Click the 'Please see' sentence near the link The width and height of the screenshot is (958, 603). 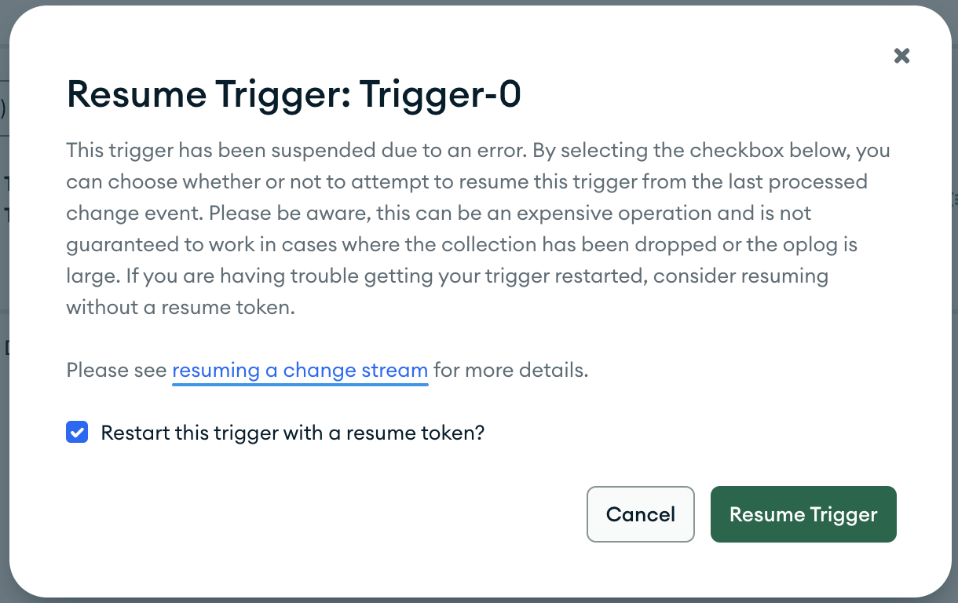116,370
